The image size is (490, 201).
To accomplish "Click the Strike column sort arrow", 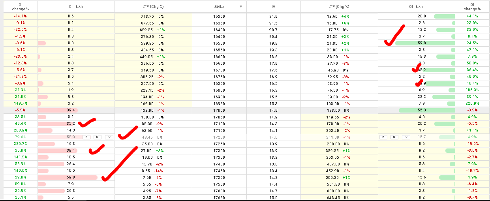I will [x=241, y=7].
